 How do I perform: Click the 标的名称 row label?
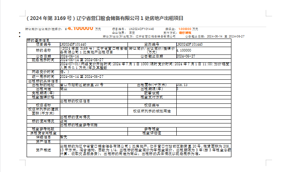pyautogui.click(x=43, y=50)
